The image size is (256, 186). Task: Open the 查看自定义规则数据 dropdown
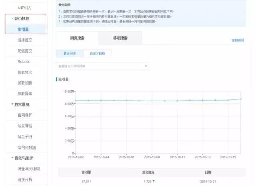pos(102,66)
